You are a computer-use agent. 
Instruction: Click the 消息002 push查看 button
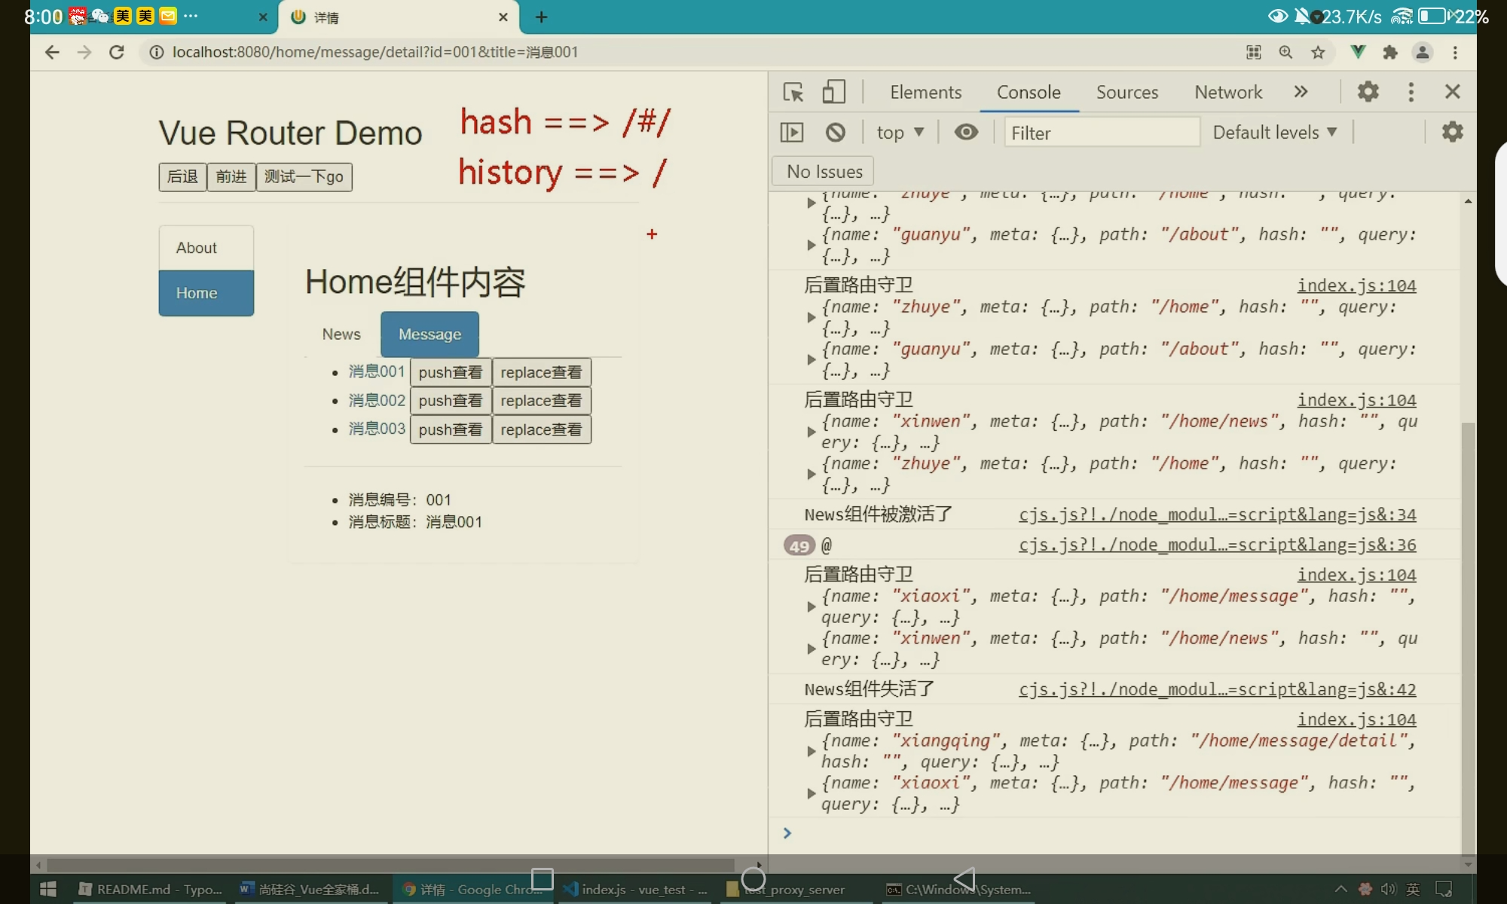coord(450,401)
